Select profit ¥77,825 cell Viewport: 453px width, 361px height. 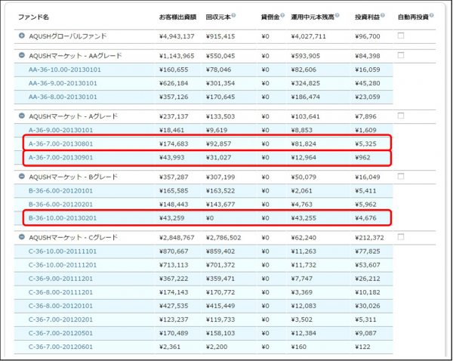click(x=368, y=251)
